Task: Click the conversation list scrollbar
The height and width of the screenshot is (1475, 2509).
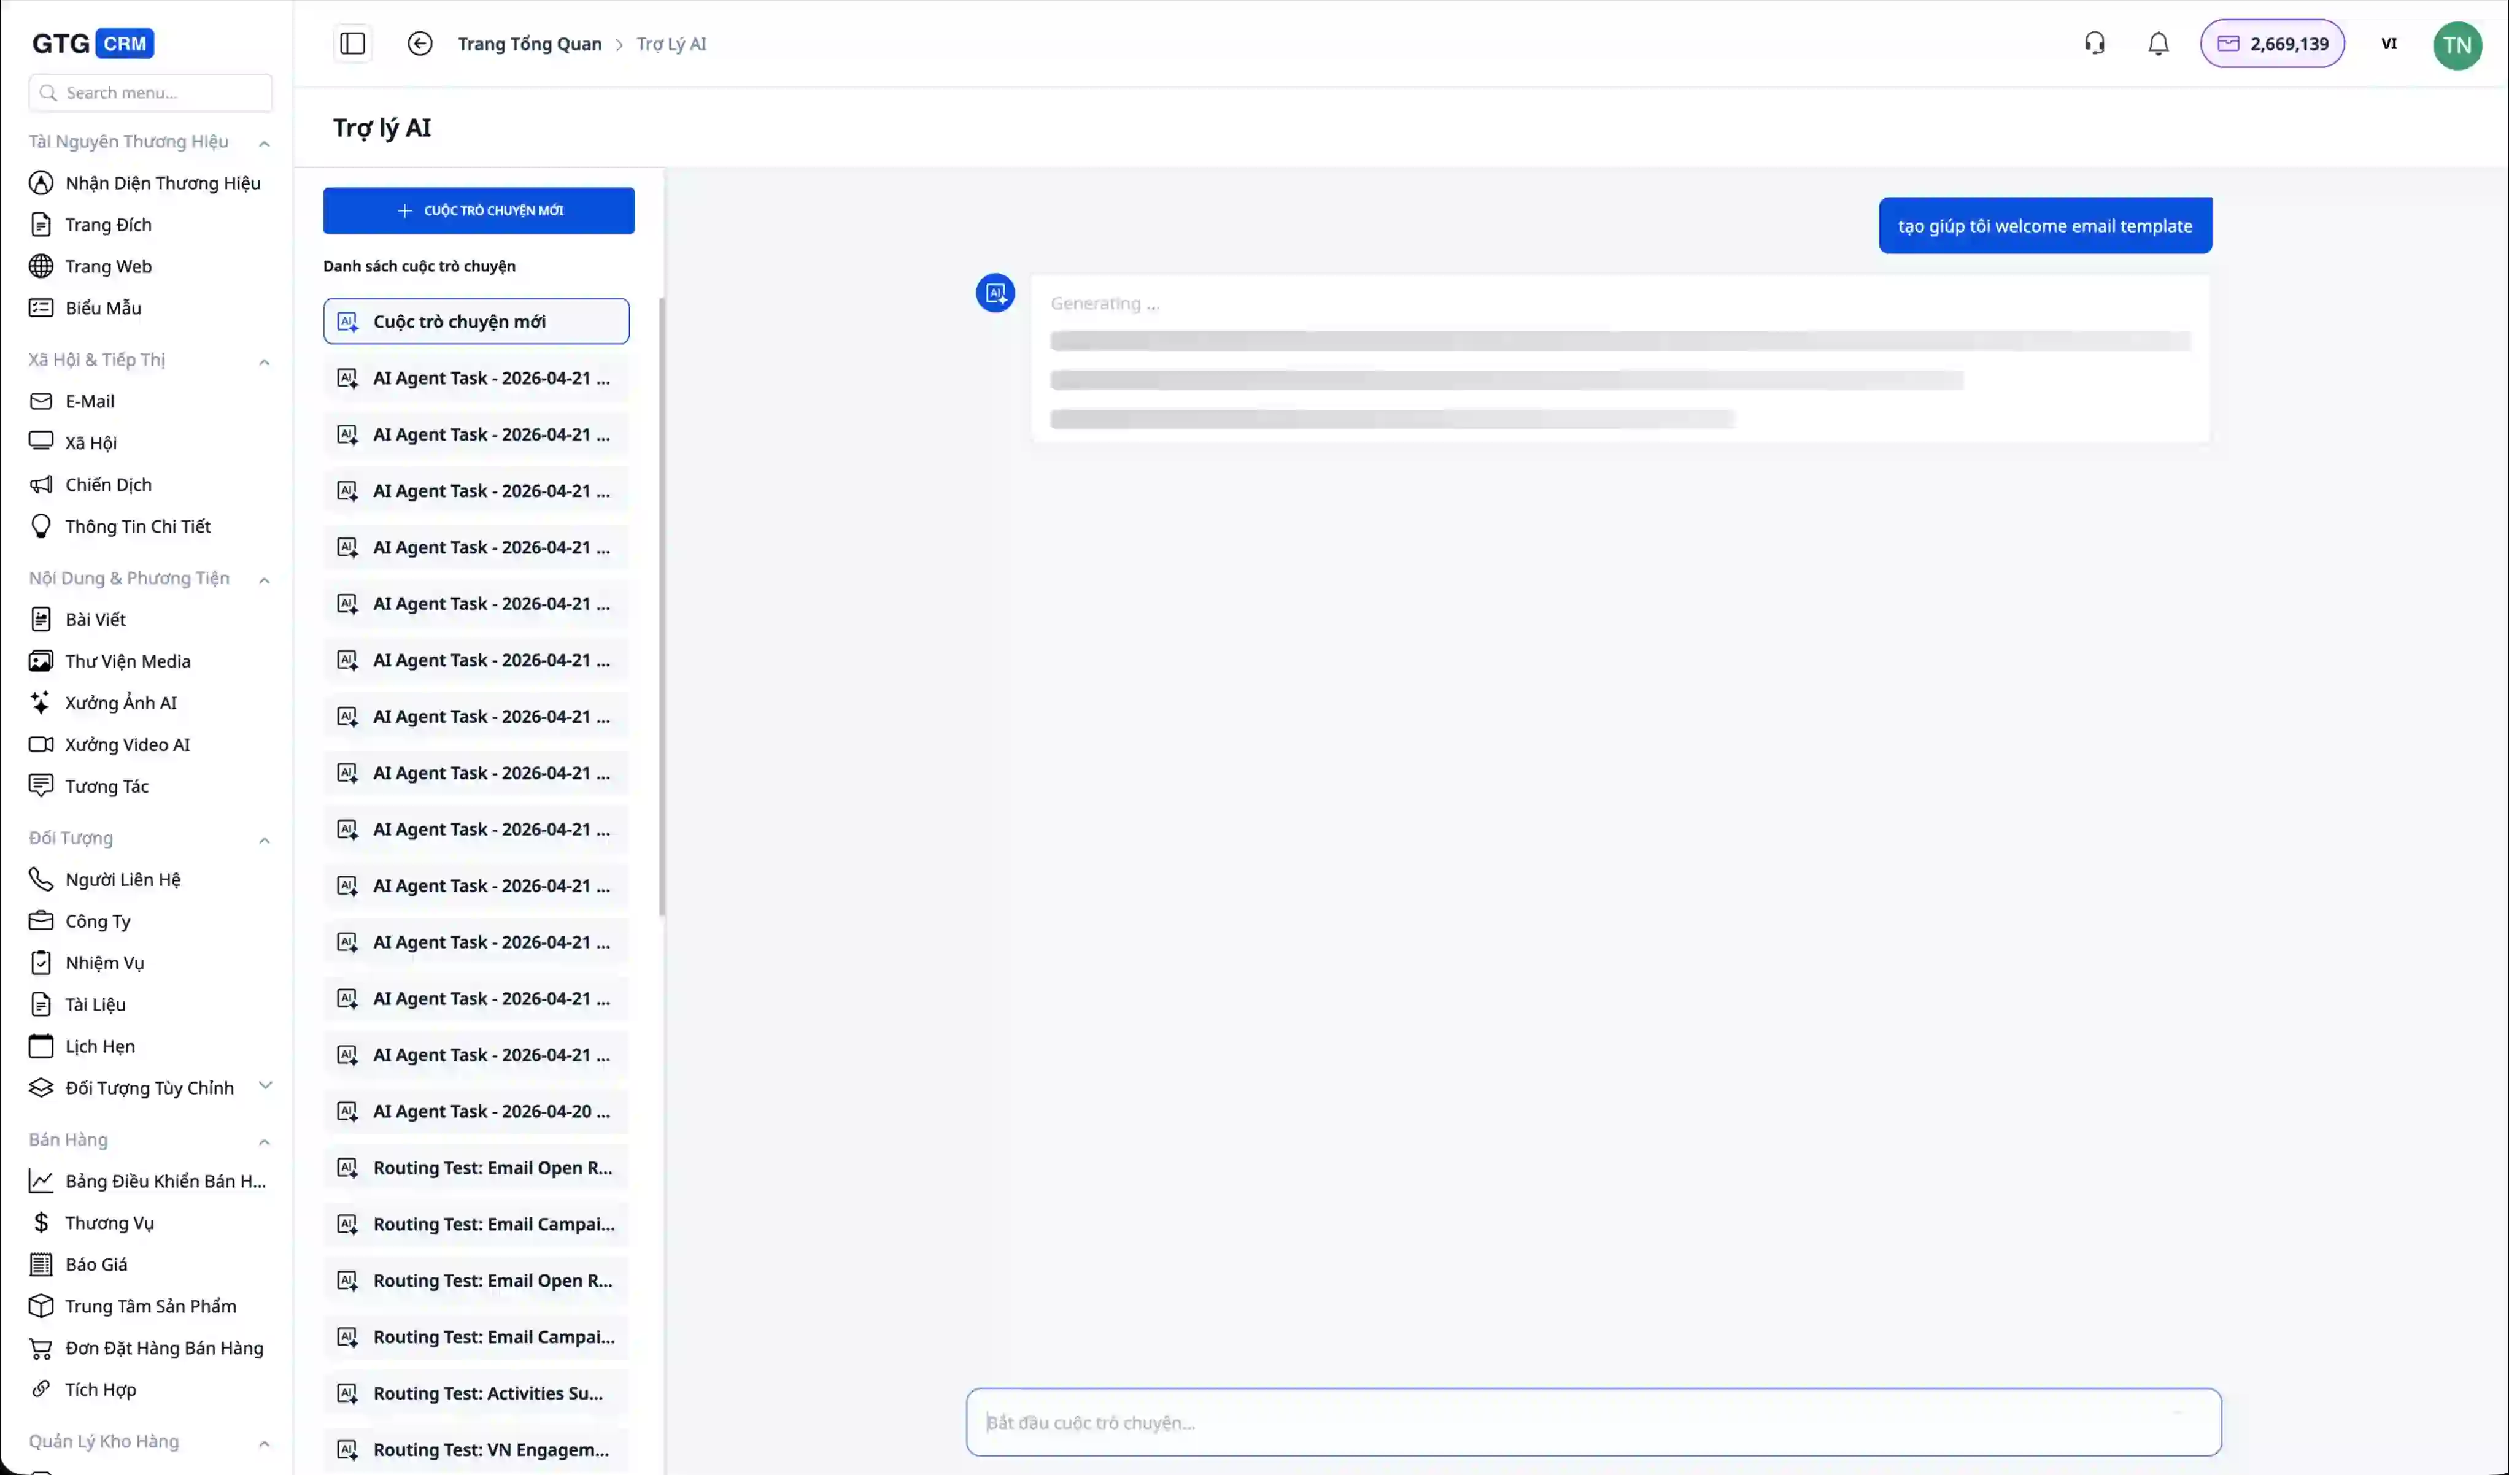Action: (x=661, y=607)
